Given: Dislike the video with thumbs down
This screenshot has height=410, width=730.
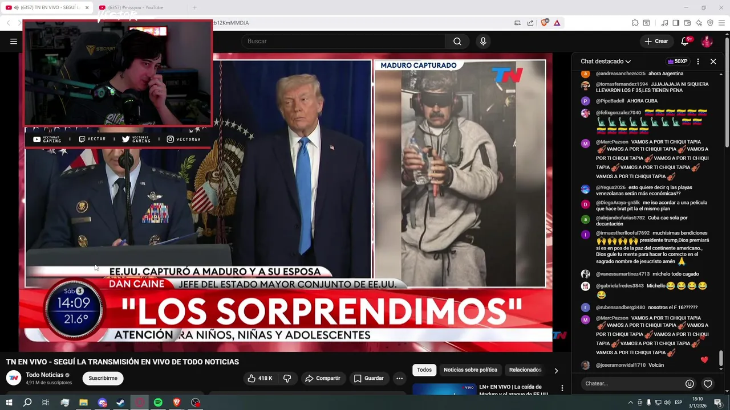Looking at the screenshot, I should [x=287, y=378].
